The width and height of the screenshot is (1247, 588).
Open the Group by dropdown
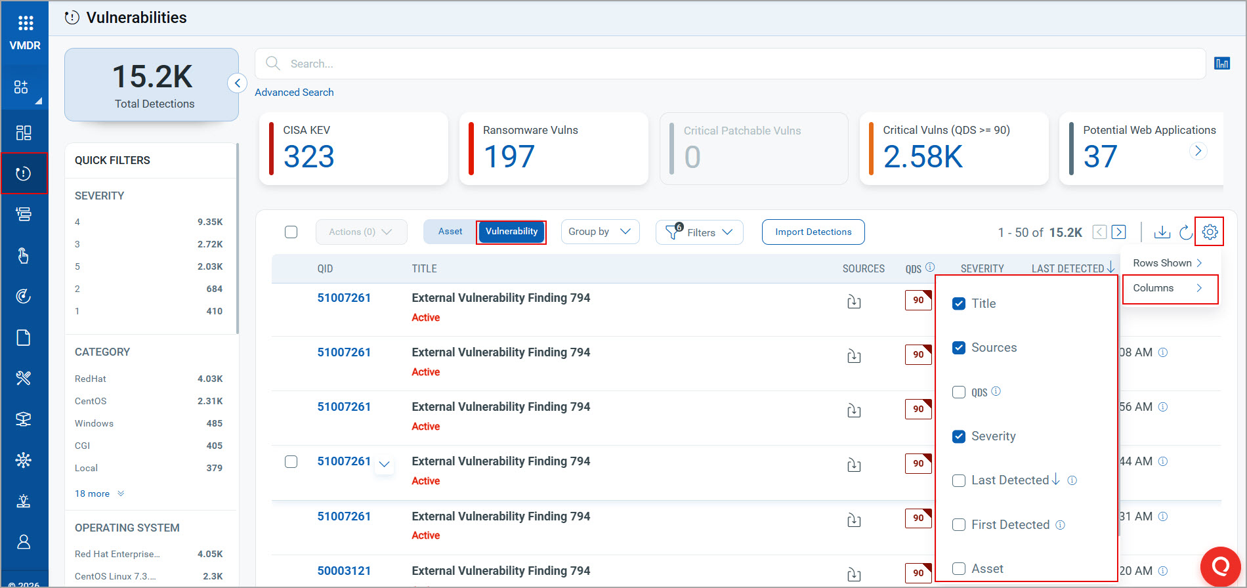tap(599, 232)
